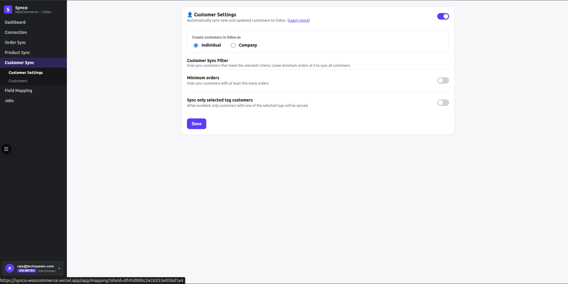Click rajs@techspawn.com account email
This screenshot has width=568, height=284.
pyautogui.click(x=35, y=266)
